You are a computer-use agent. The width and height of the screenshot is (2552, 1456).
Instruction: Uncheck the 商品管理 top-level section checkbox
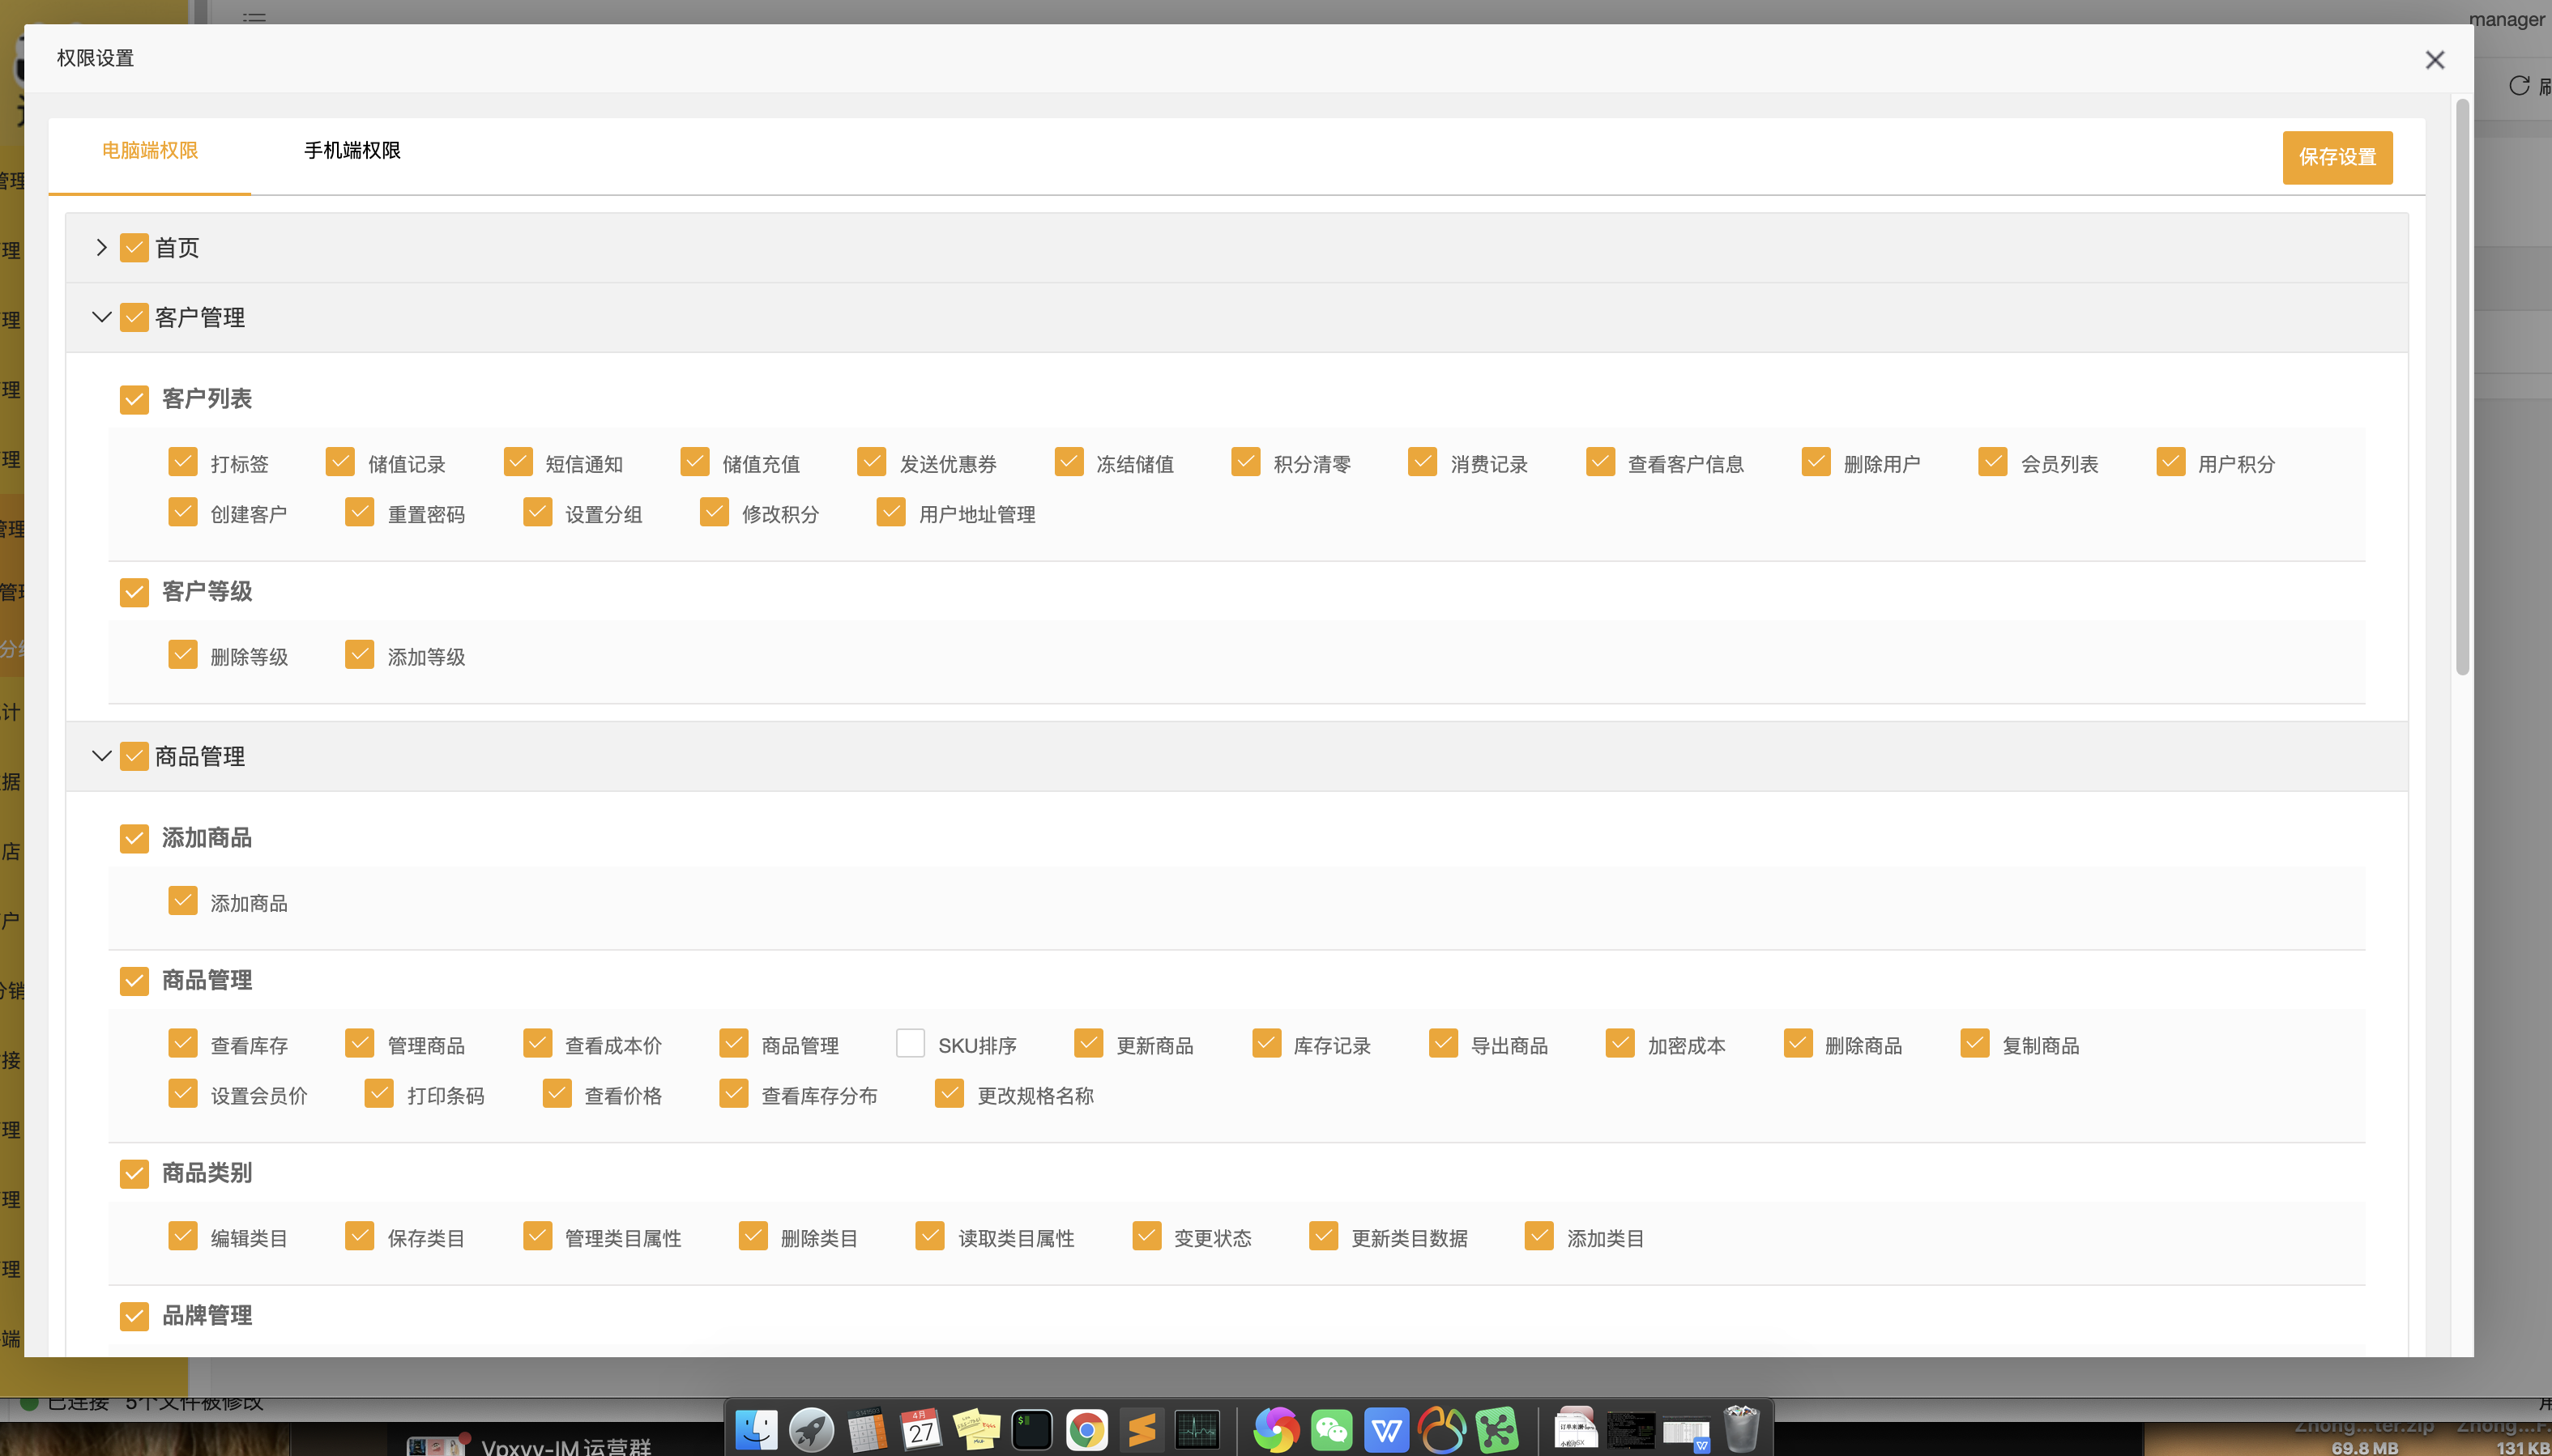(134, 756)
